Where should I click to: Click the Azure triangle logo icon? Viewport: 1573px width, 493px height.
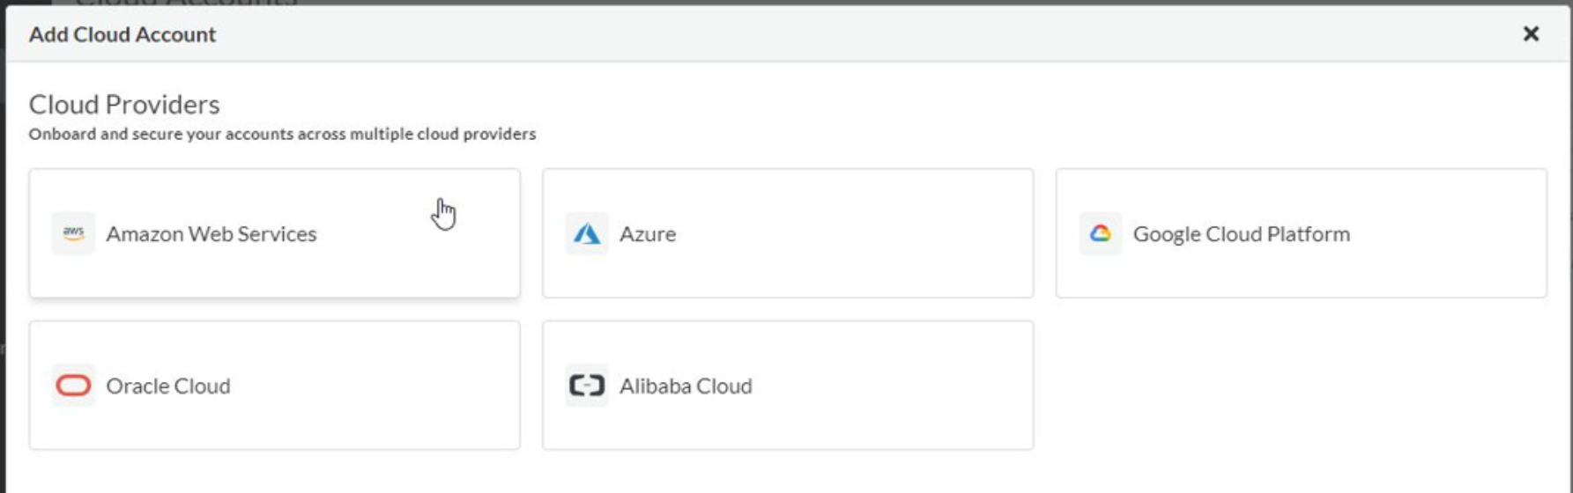(587, 233)
